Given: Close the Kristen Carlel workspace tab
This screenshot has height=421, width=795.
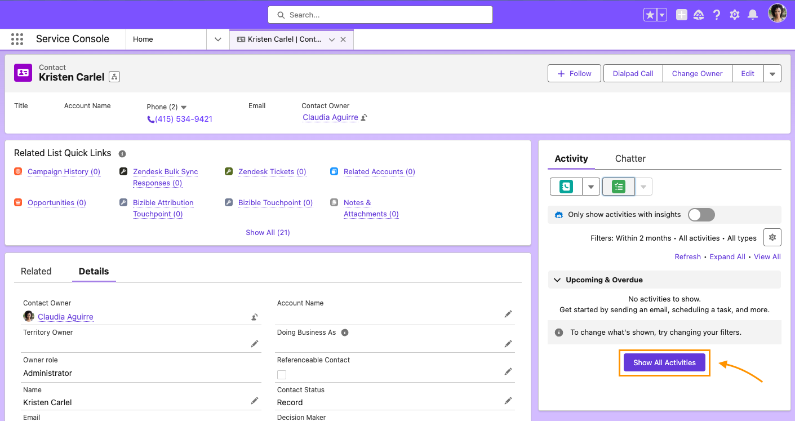Looking at the screenshot, I should click(343, 39).
